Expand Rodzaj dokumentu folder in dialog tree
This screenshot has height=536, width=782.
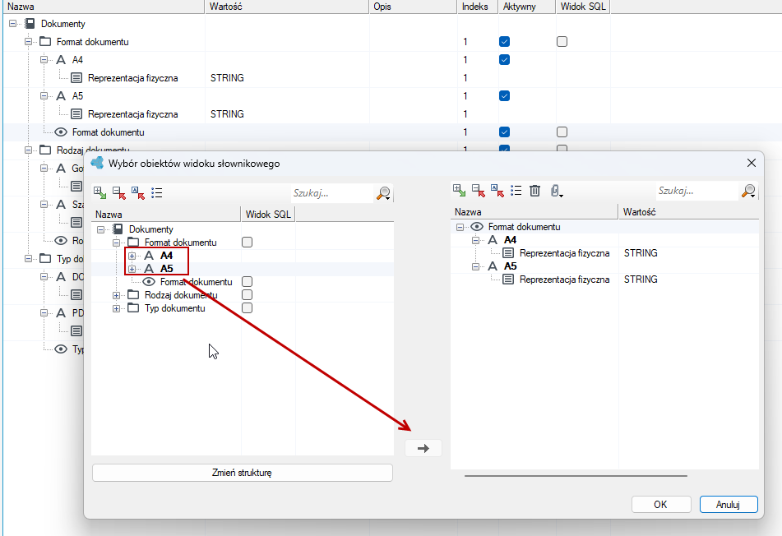point(116,295)
